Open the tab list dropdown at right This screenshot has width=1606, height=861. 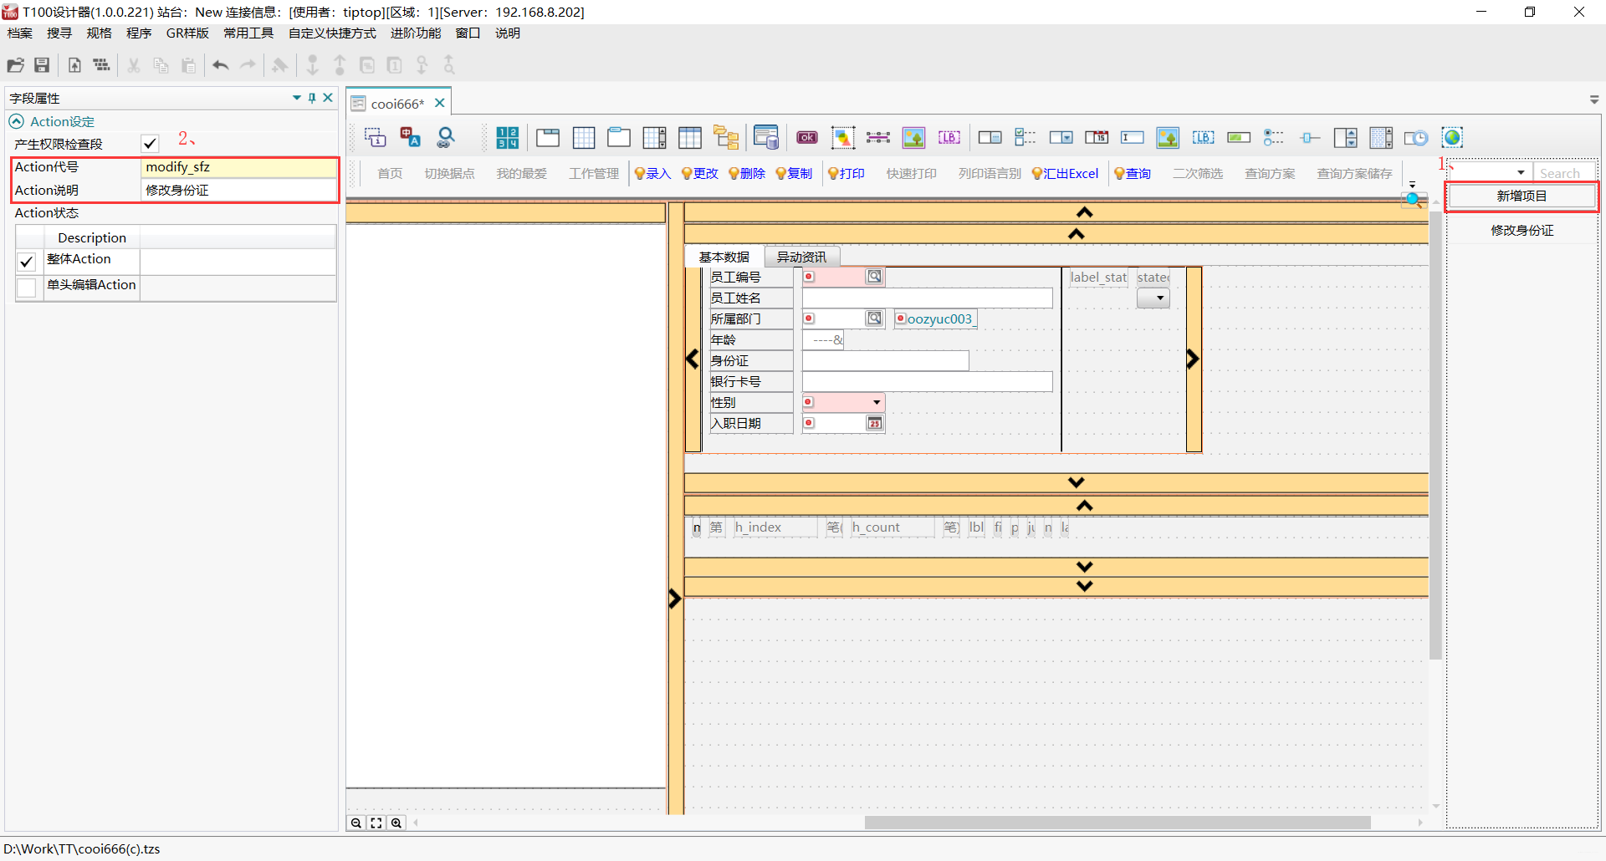(x=1594, y=99)
